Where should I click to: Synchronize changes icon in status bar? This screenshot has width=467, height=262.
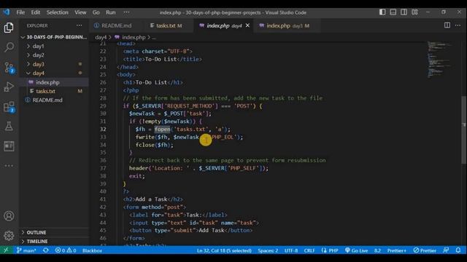[x=45, y=250]
